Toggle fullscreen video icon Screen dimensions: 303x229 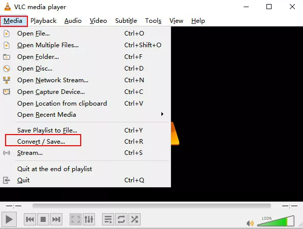(x=76, y=219)
